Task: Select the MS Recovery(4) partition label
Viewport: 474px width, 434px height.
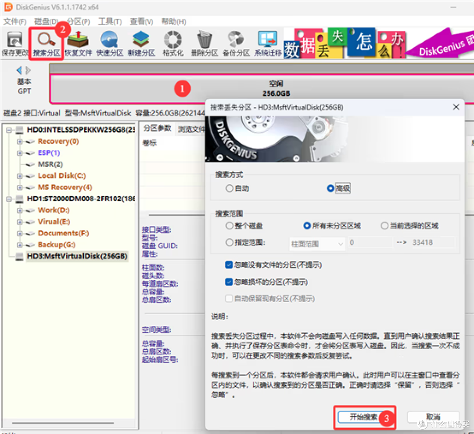Action: [x=65, y=187]
